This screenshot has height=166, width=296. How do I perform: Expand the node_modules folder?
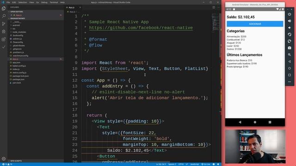coord(19,32)
